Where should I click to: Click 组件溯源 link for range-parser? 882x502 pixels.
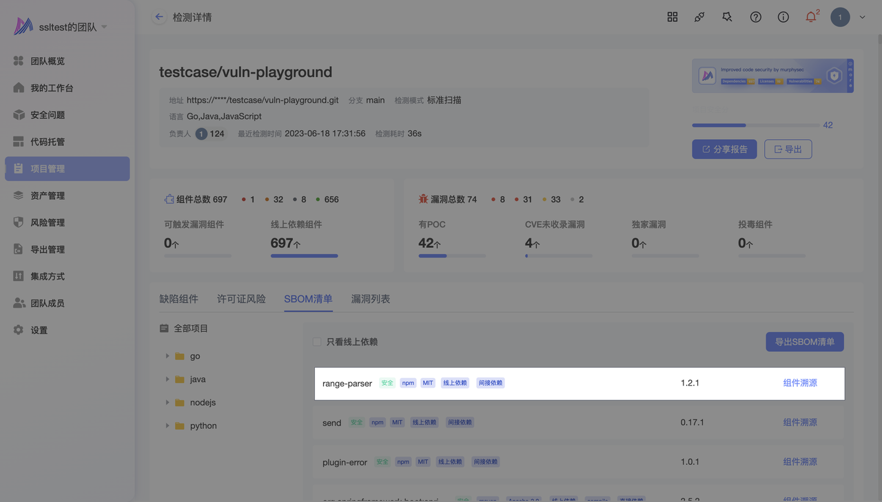point(799,383)
